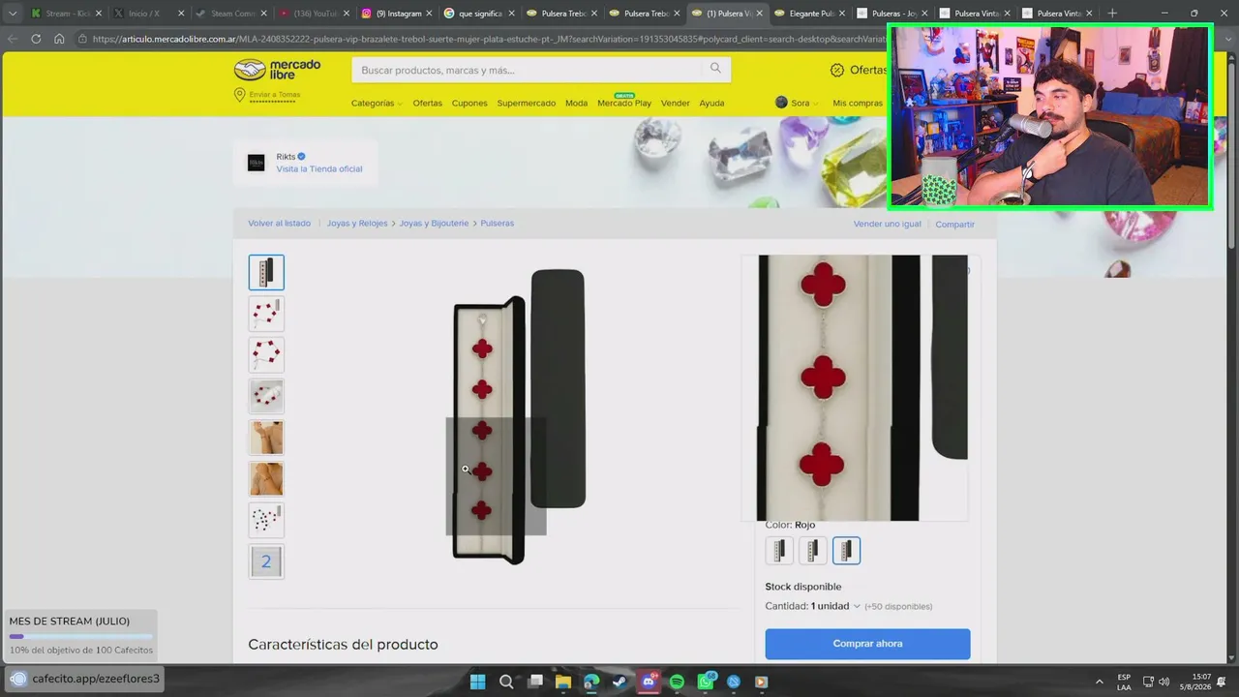1239x697 pixels.
Task: Click the Compartir link
Action: coord(954,224)
